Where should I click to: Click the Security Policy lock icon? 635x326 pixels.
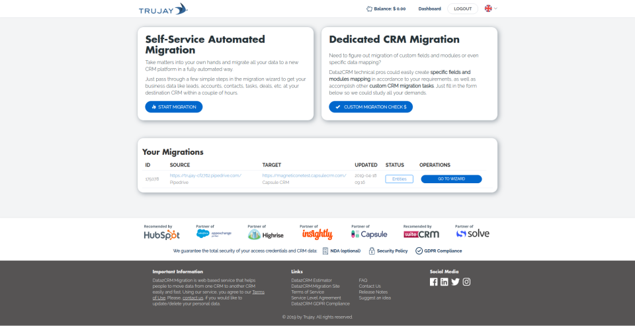click(372, 251)
